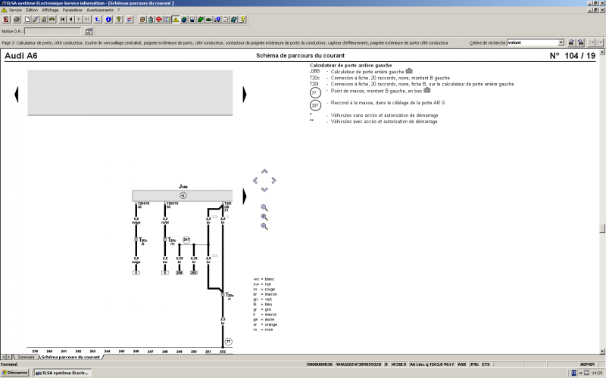Open the red book toolbar icon

[x=159, y=20]
